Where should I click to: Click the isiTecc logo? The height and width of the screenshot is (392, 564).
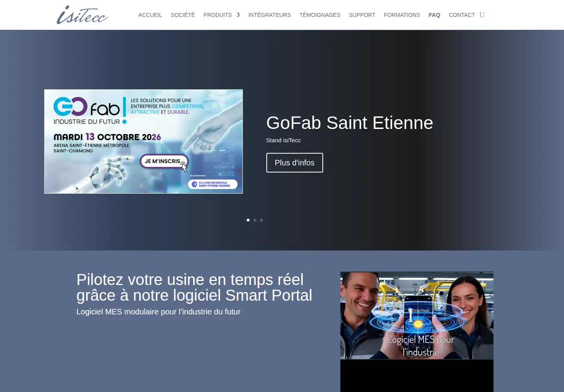(82, 15)
